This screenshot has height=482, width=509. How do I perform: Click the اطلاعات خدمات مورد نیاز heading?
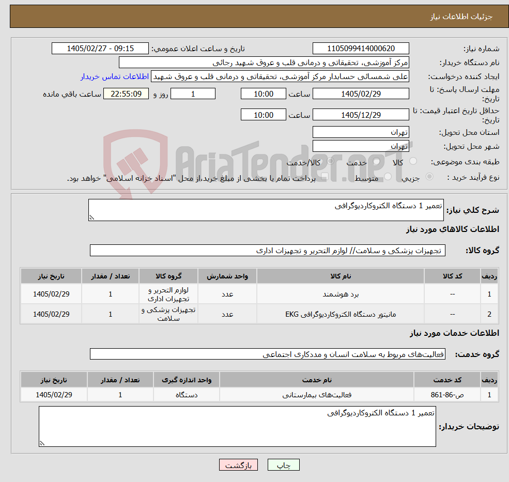[454, 333]
